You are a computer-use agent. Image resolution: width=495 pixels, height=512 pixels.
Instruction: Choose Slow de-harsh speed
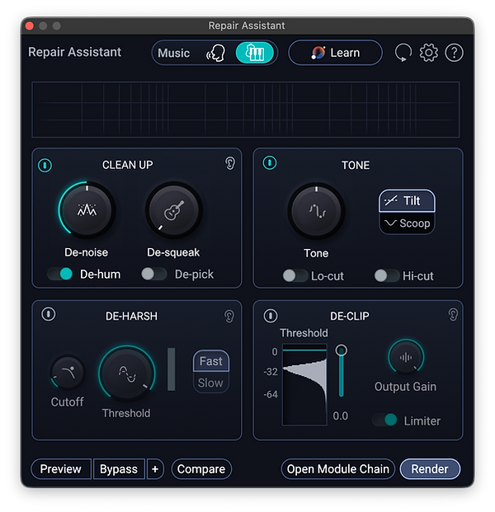[x=210, y=383]
